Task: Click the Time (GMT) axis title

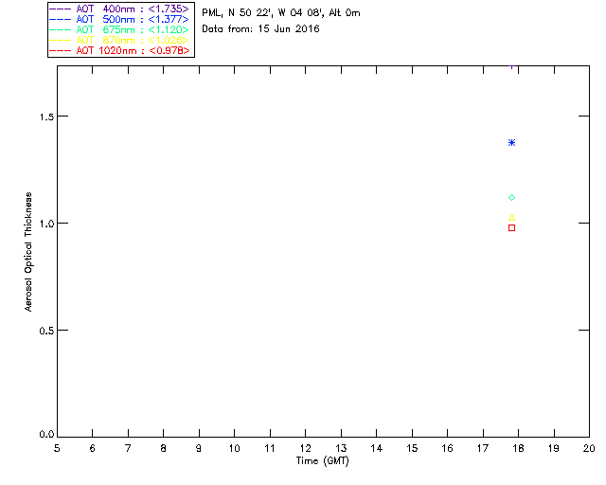Action: (x=322, y=460)
